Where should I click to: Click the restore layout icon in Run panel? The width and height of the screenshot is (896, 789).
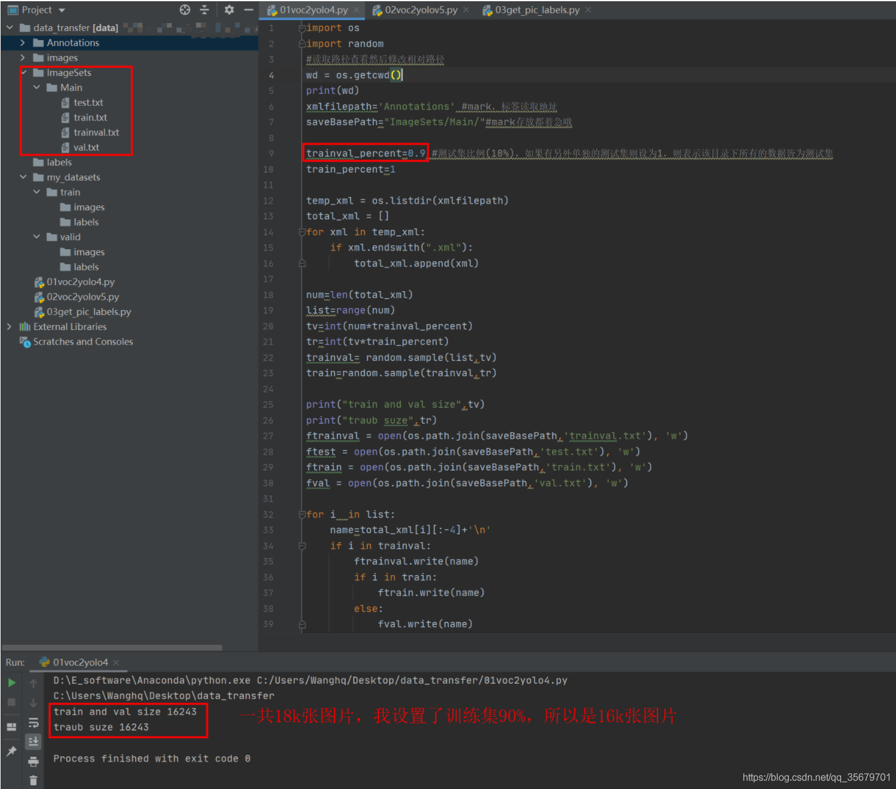point(12,727)
